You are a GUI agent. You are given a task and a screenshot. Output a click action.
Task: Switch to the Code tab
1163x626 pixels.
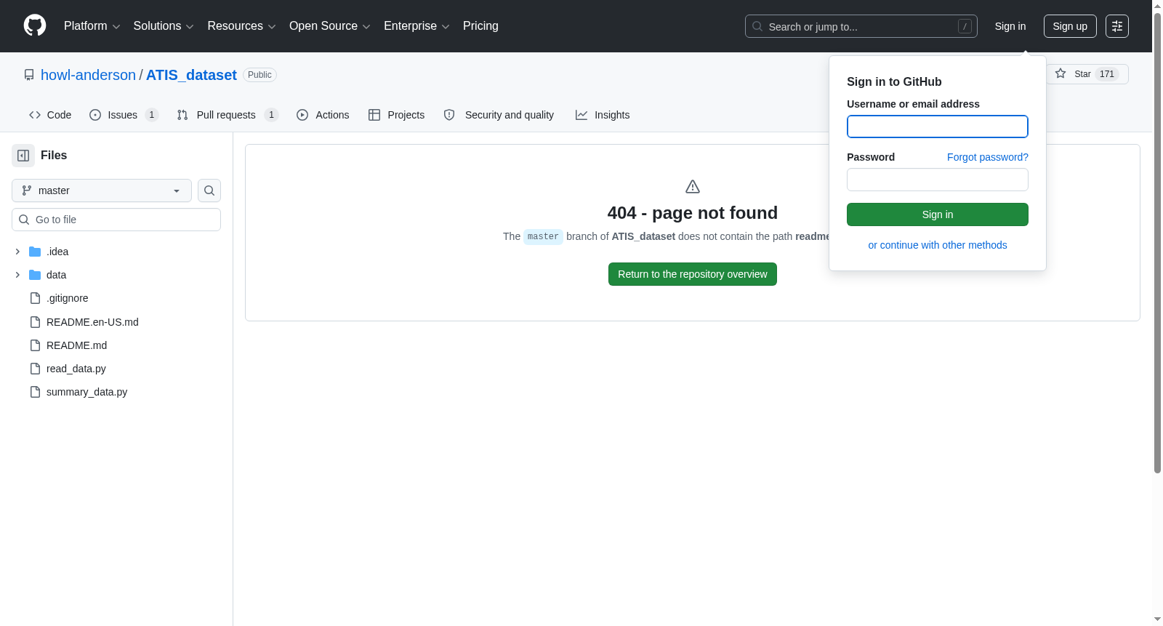(x=50, y=115)
